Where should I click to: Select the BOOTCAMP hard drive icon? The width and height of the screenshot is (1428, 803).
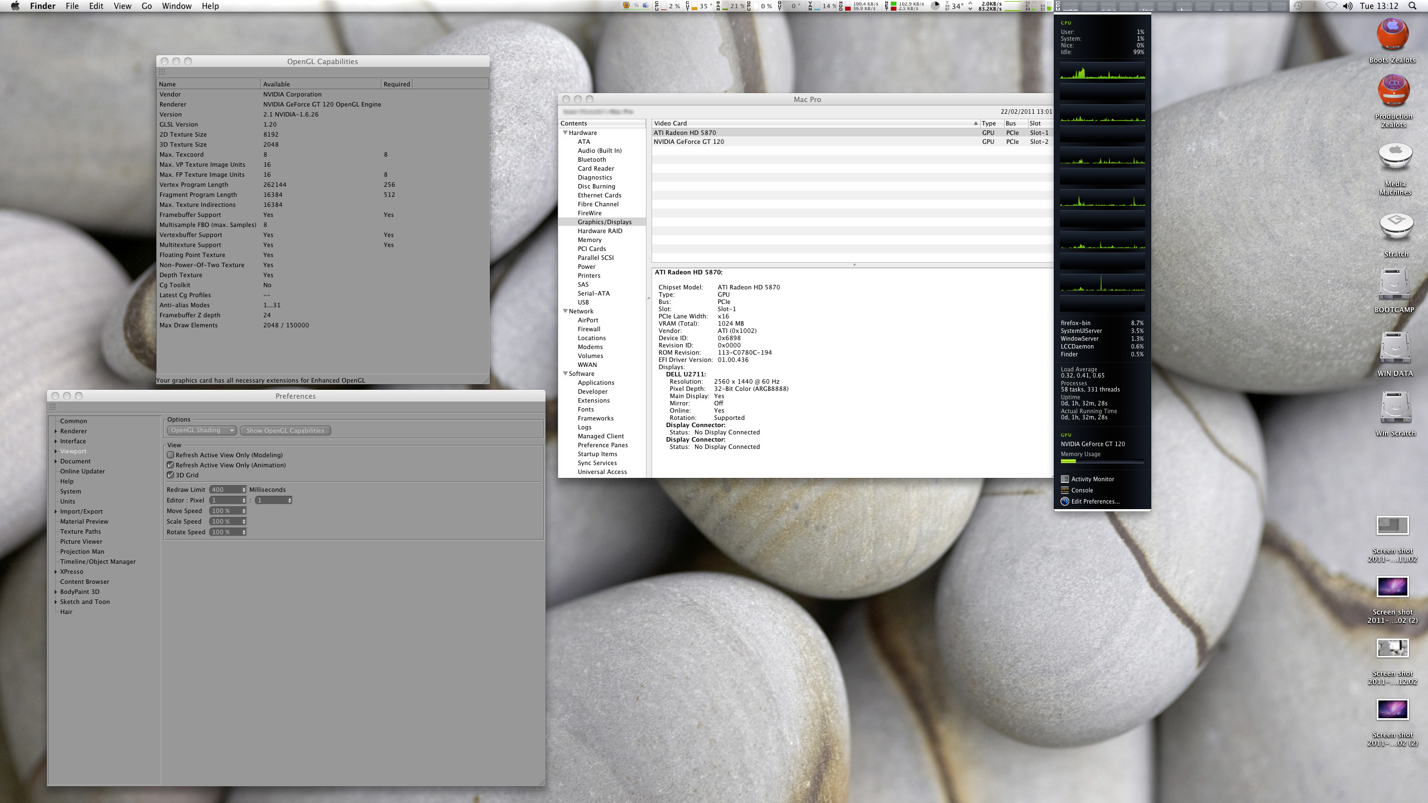tap(1394, 285)
